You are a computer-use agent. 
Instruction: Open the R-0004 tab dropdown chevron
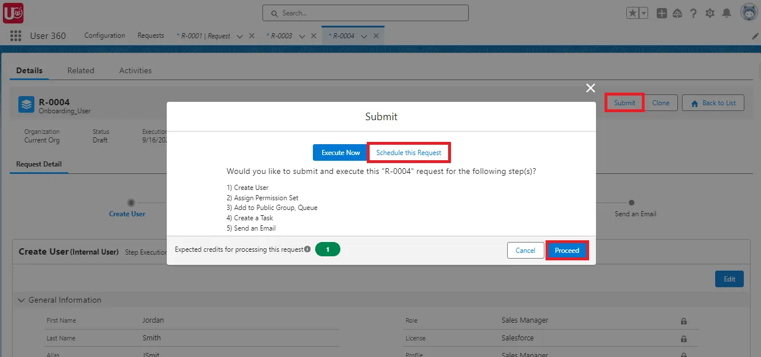(x=364, y=35)
